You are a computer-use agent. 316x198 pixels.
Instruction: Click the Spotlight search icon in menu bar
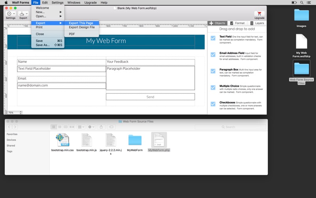pos(302,3)
